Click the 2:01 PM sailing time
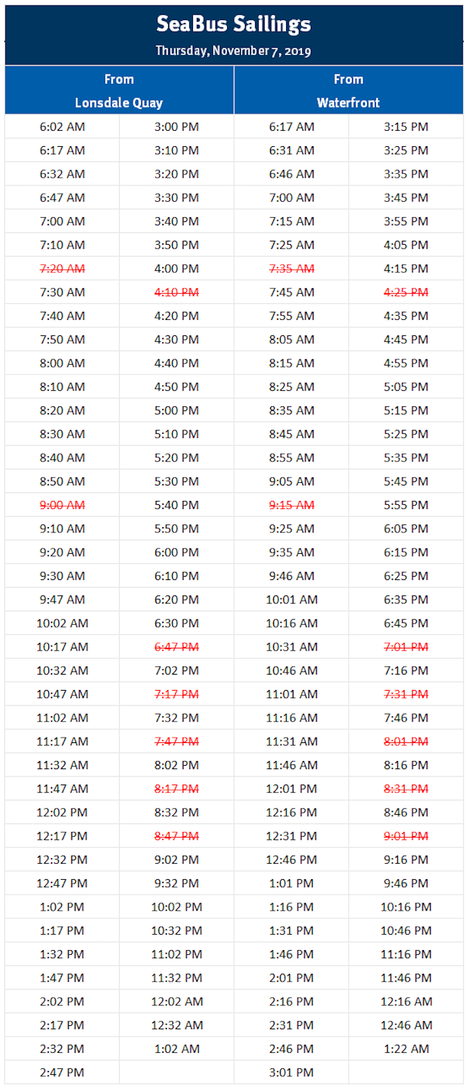Image resolution: width=469 pixels, height=1091 pixels. pos(291,978)
